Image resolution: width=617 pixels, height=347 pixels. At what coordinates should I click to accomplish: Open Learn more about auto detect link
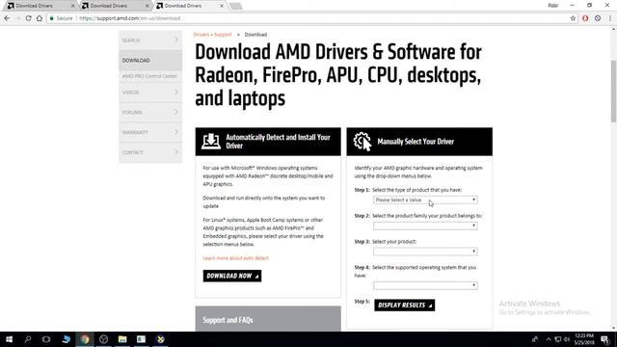pos(235,258)
